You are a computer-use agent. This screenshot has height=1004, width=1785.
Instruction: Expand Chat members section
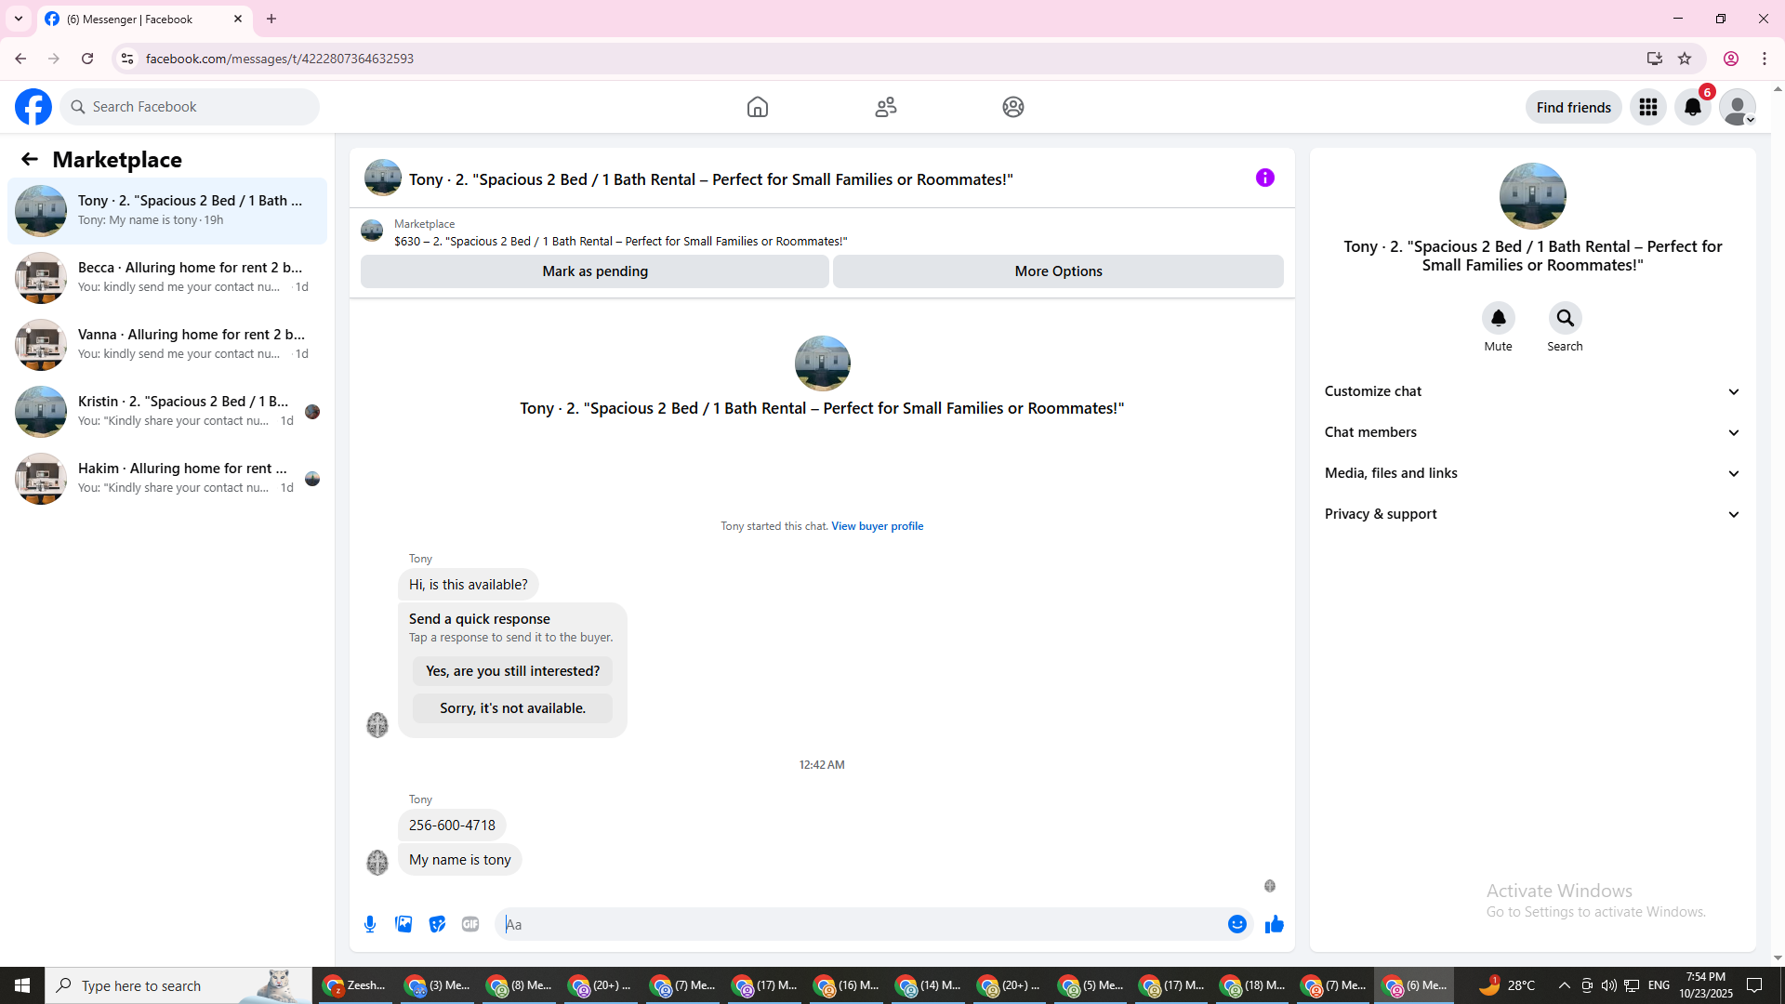[x=1532, y=432]
